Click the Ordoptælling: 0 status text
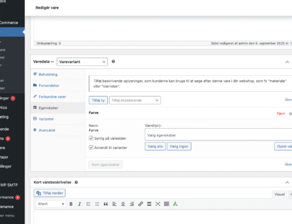Screen dimensions: 292x224 (x=48, y=43)
